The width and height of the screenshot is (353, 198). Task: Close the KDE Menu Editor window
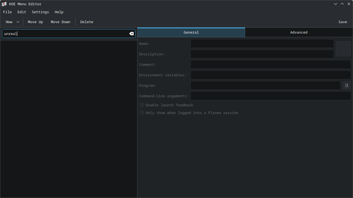tap(349, 4)
